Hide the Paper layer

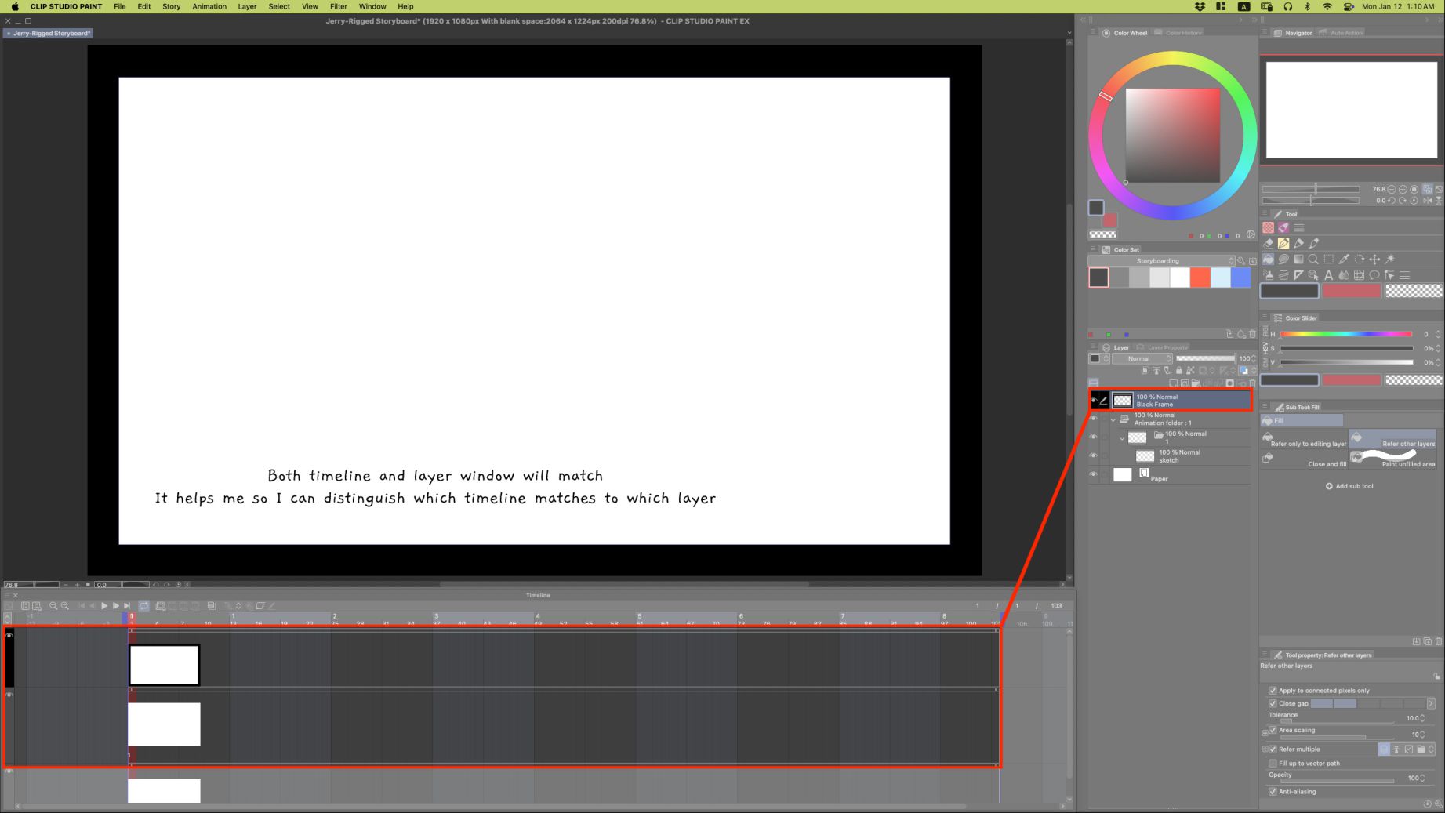point(1093,474)
